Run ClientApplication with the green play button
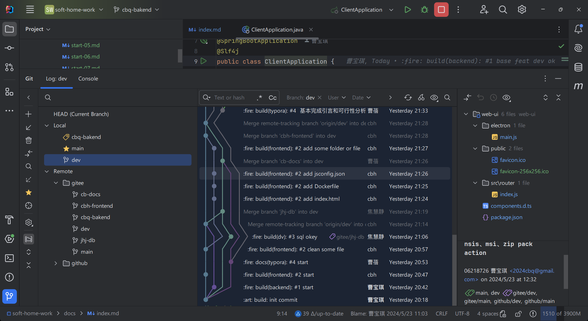Image resolution: width=588 pixels, height=321 pixels. (x=408, y=9)
